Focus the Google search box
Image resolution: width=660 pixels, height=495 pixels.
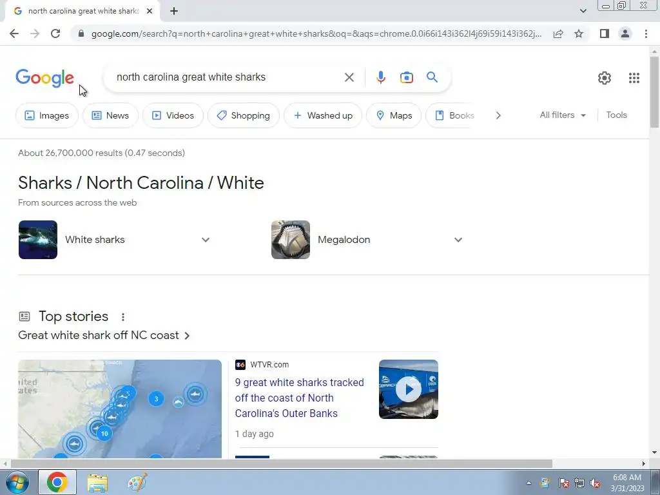[225, 77]
